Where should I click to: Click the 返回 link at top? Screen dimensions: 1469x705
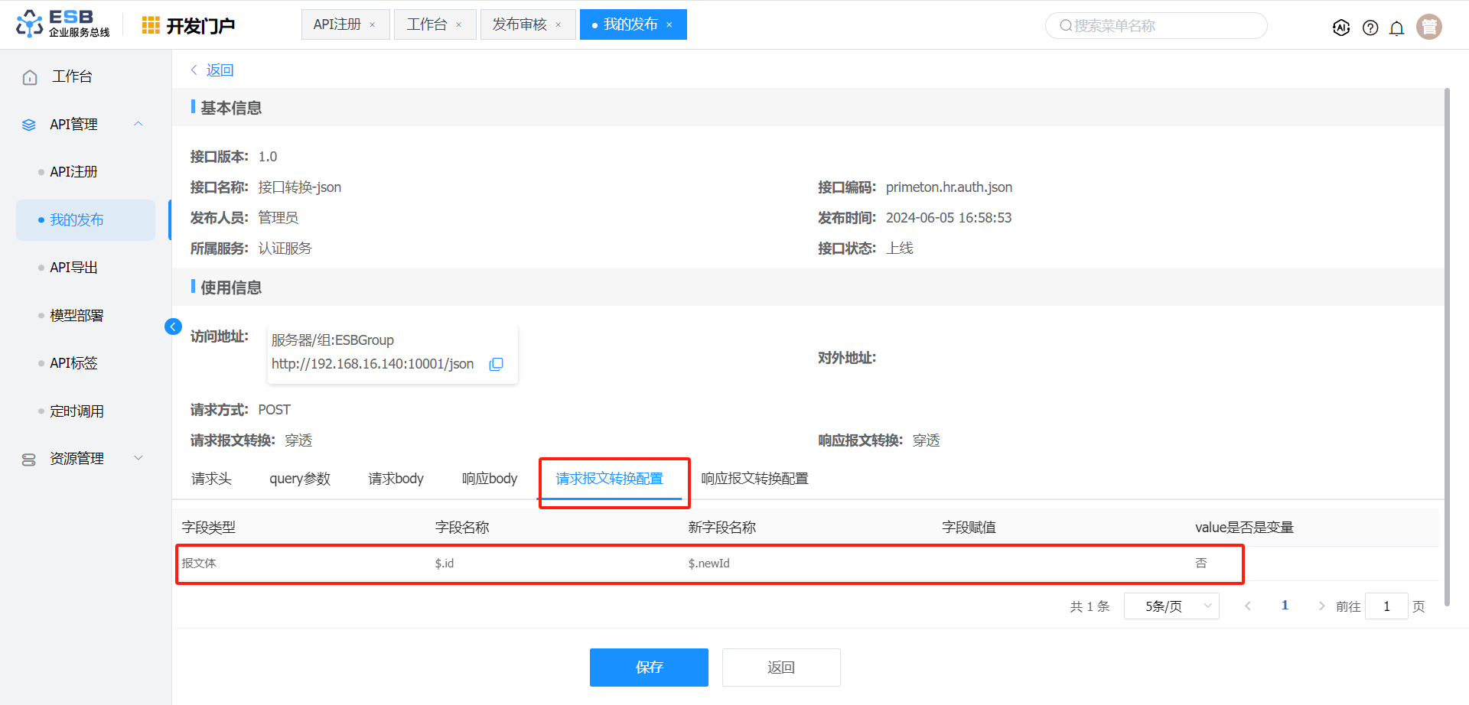pyautogui.click(x=219, y=70)
